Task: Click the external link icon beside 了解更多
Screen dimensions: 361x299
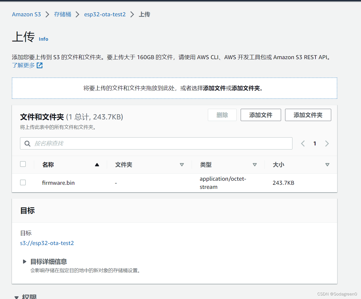Action: click(40, 65)
